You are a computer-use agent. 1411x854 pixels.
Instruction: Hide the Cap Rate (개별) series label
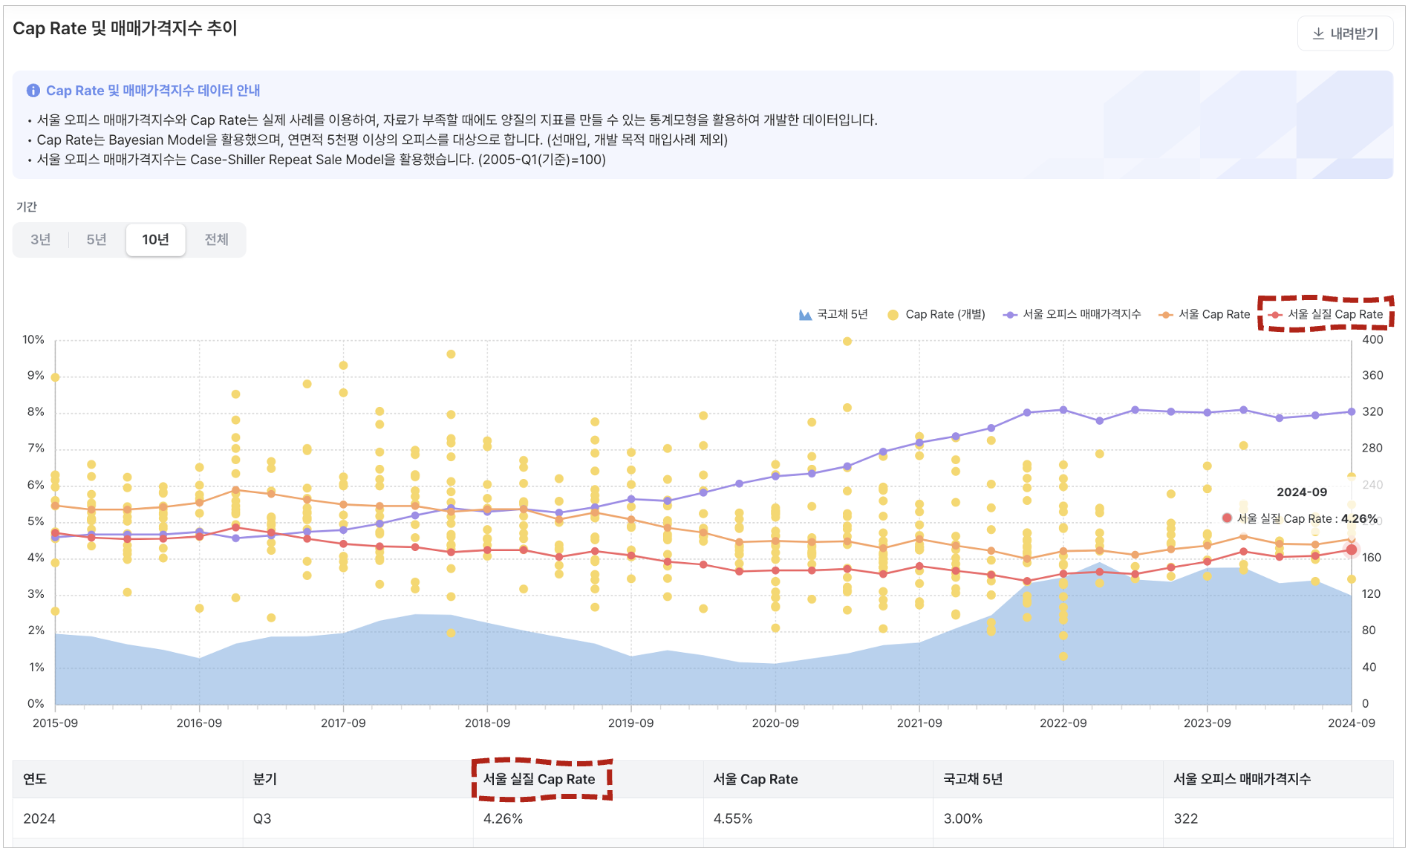[x=945, y=315]
